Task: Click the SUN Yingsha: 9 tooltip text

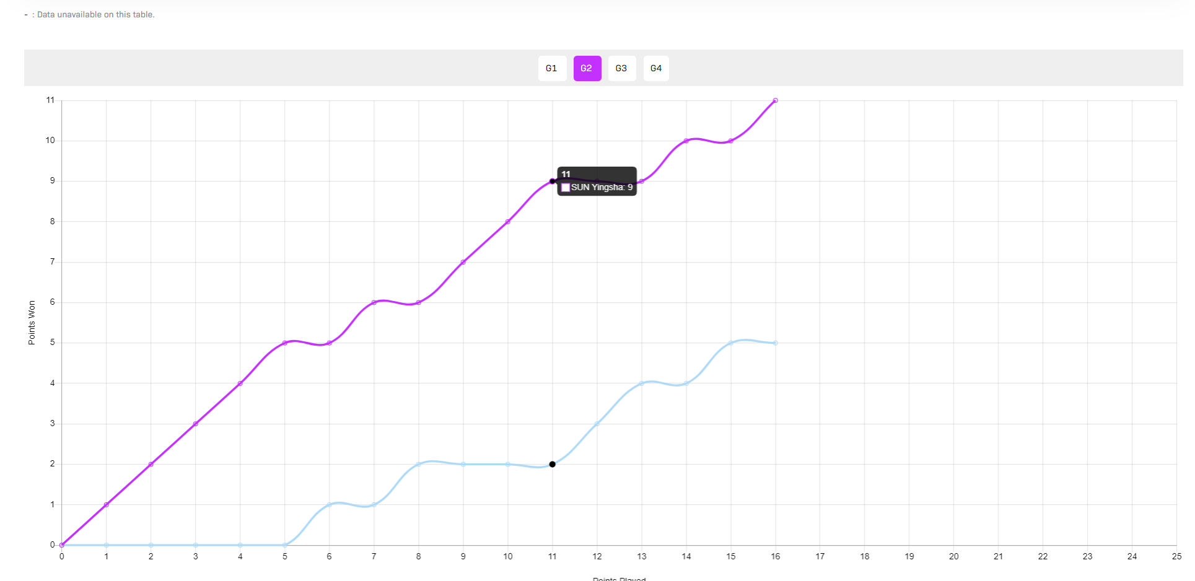Action: tap(602, 188)
